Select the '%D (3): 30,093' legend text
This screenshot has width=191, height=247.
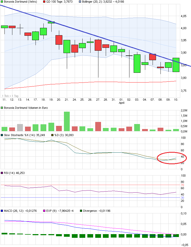click(x=64, y=135)
